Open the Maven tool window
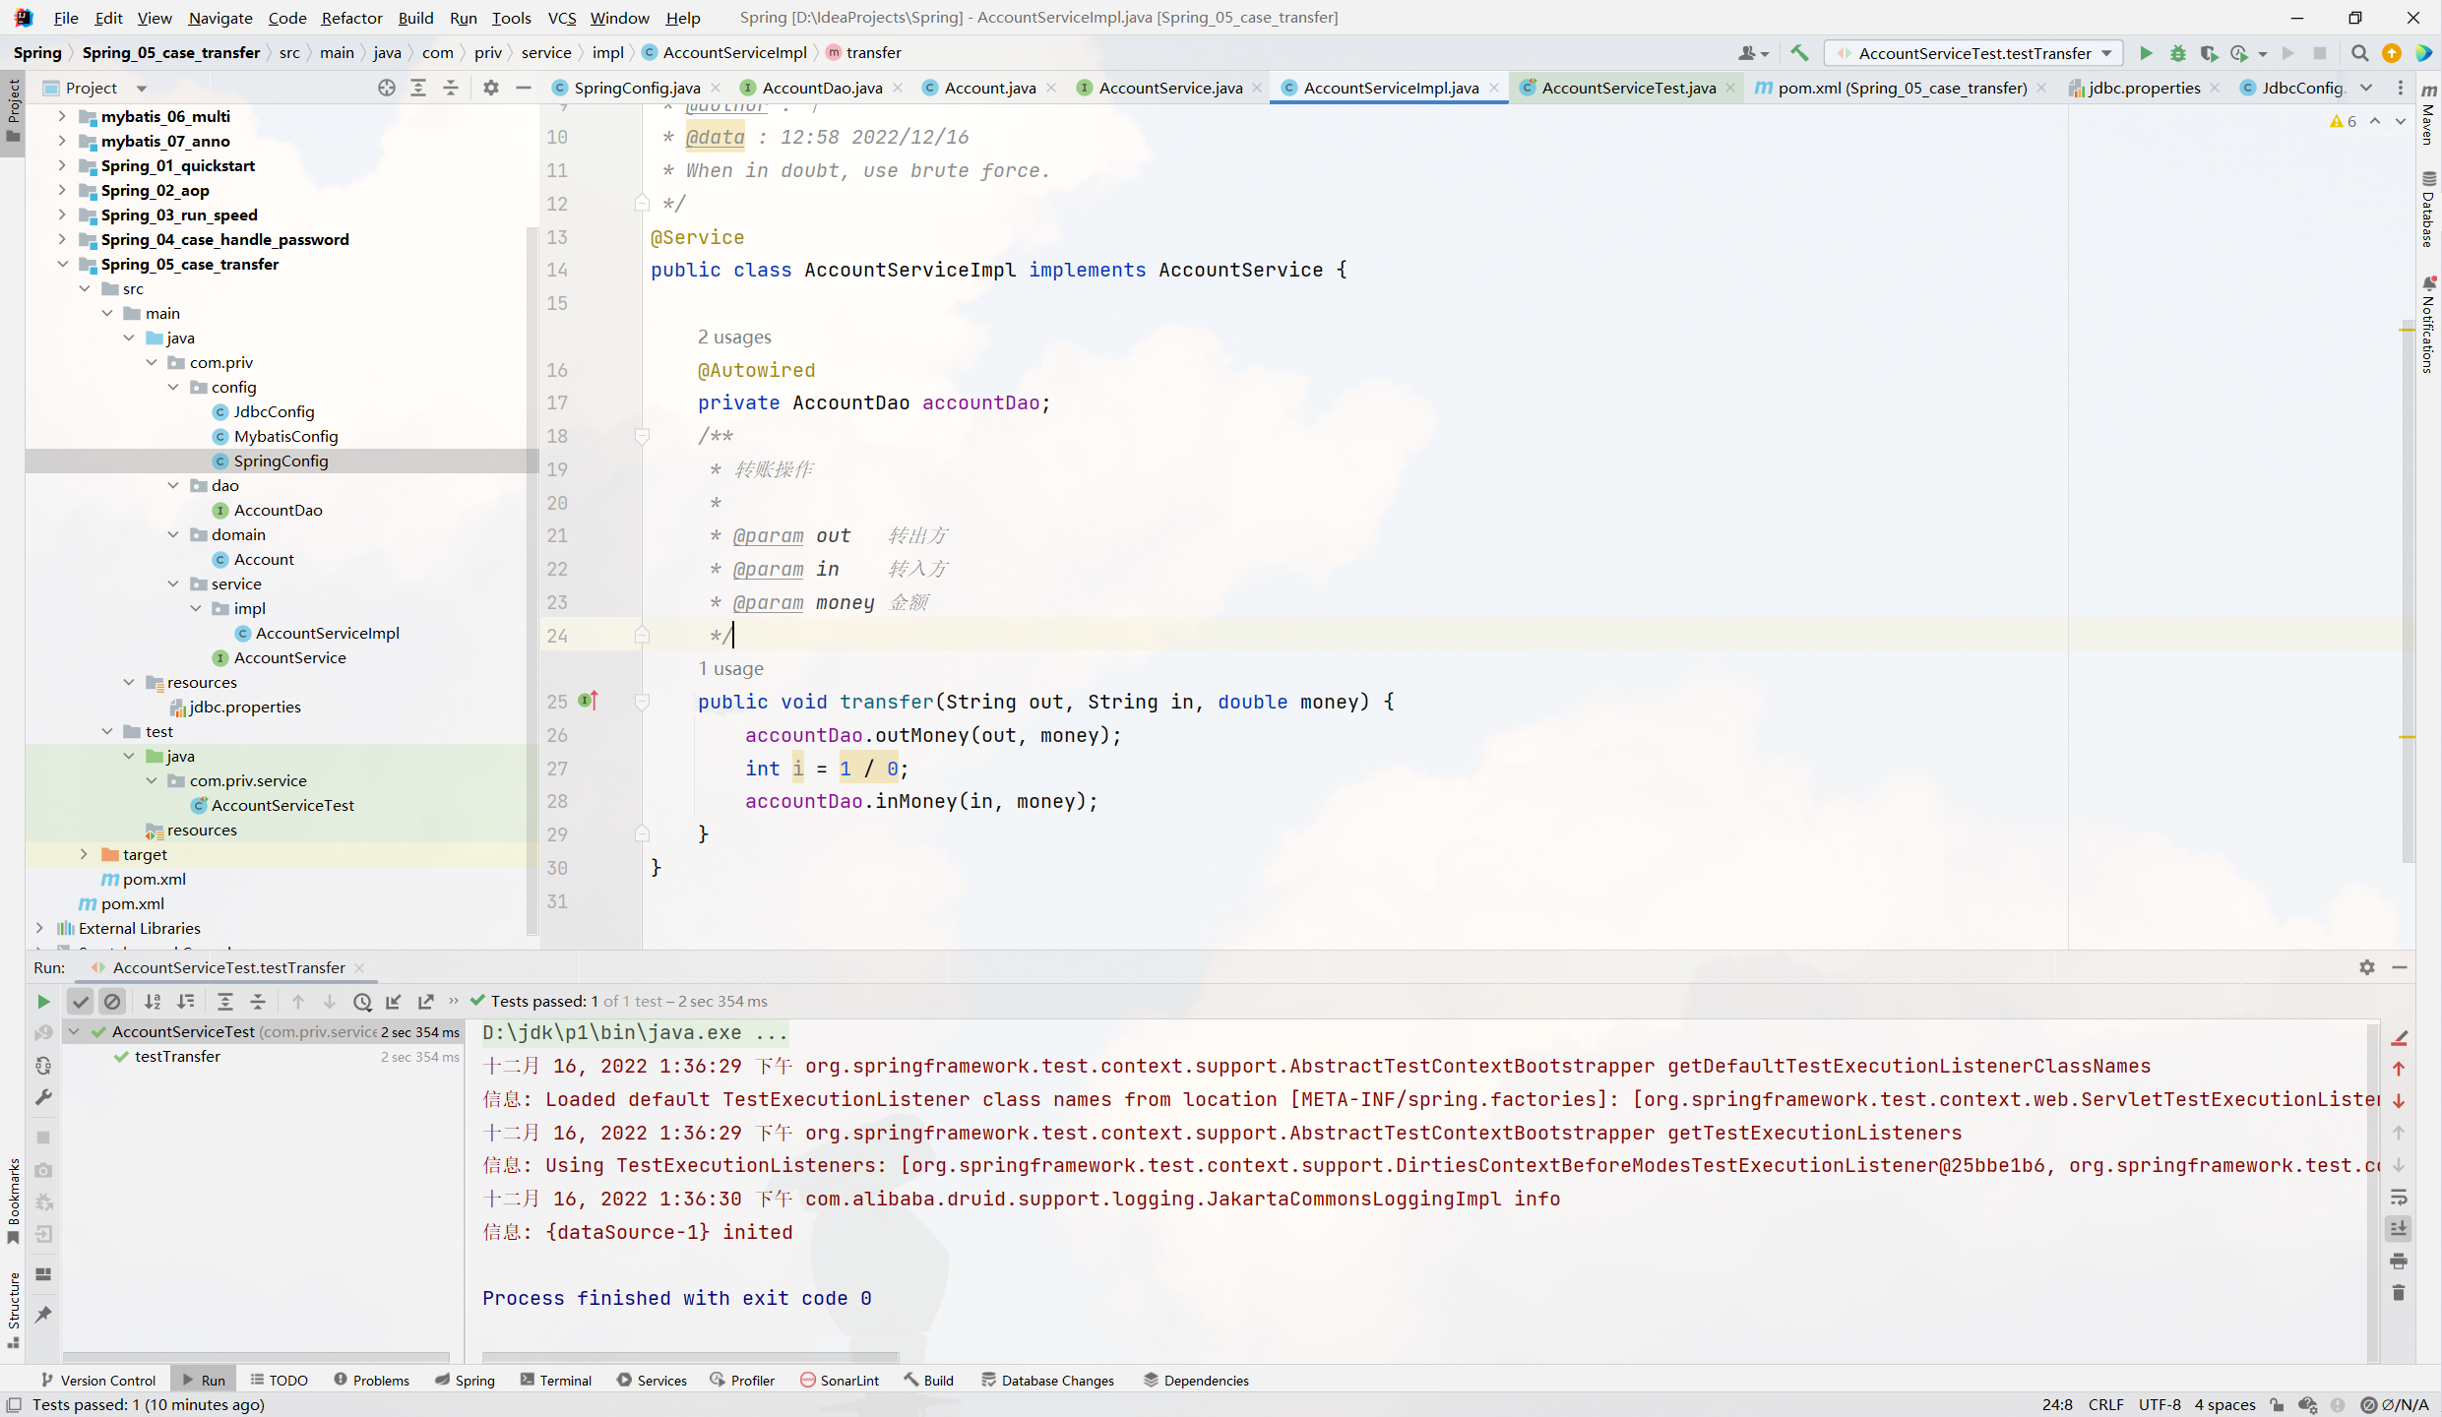The height and width of the screenshot is (1417, 2442). (x=2428, y=116)
